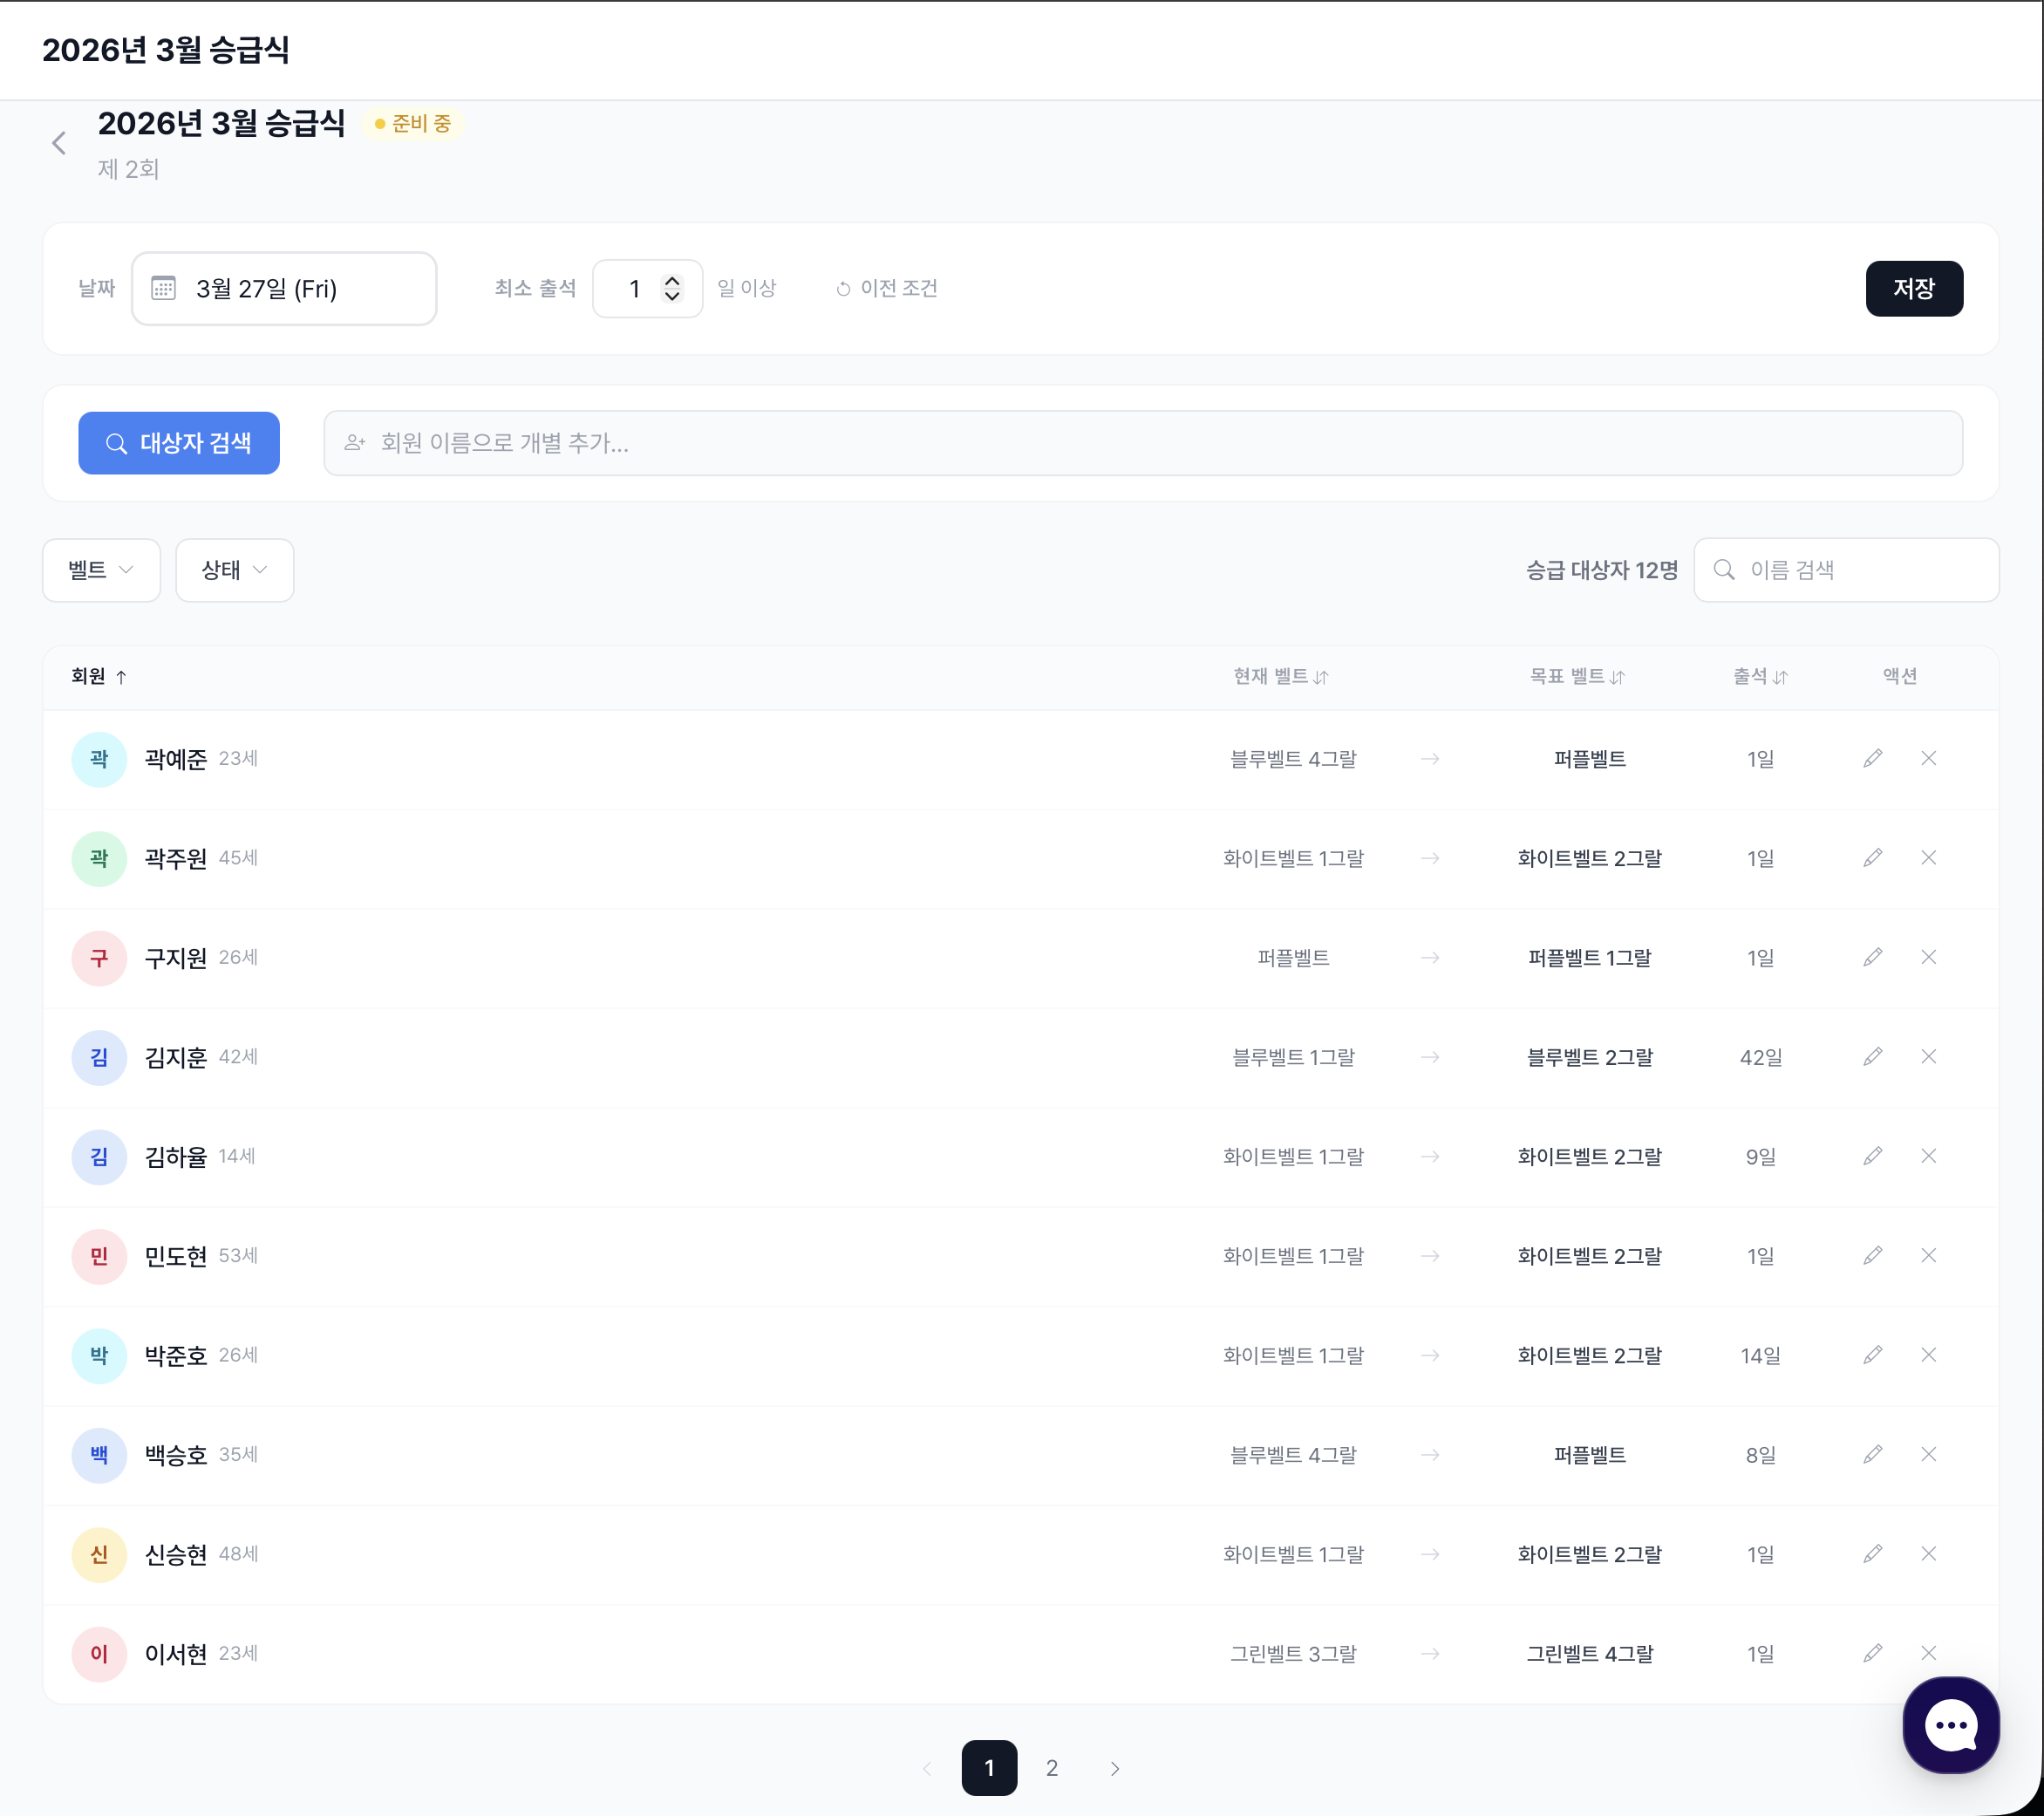Open the chat support bubble
2044x1816 pixels.
1950,1724
